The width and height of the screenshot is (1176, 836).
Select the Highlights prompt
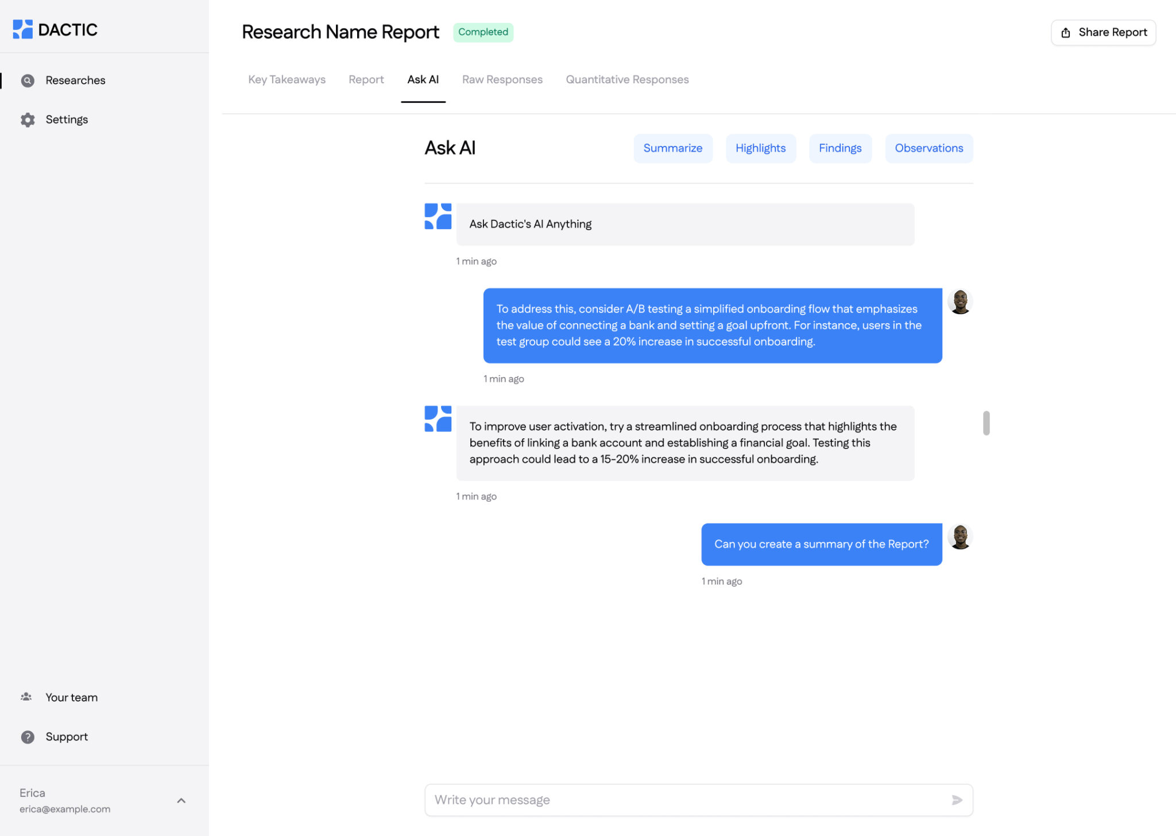click(x=761, y=148)
